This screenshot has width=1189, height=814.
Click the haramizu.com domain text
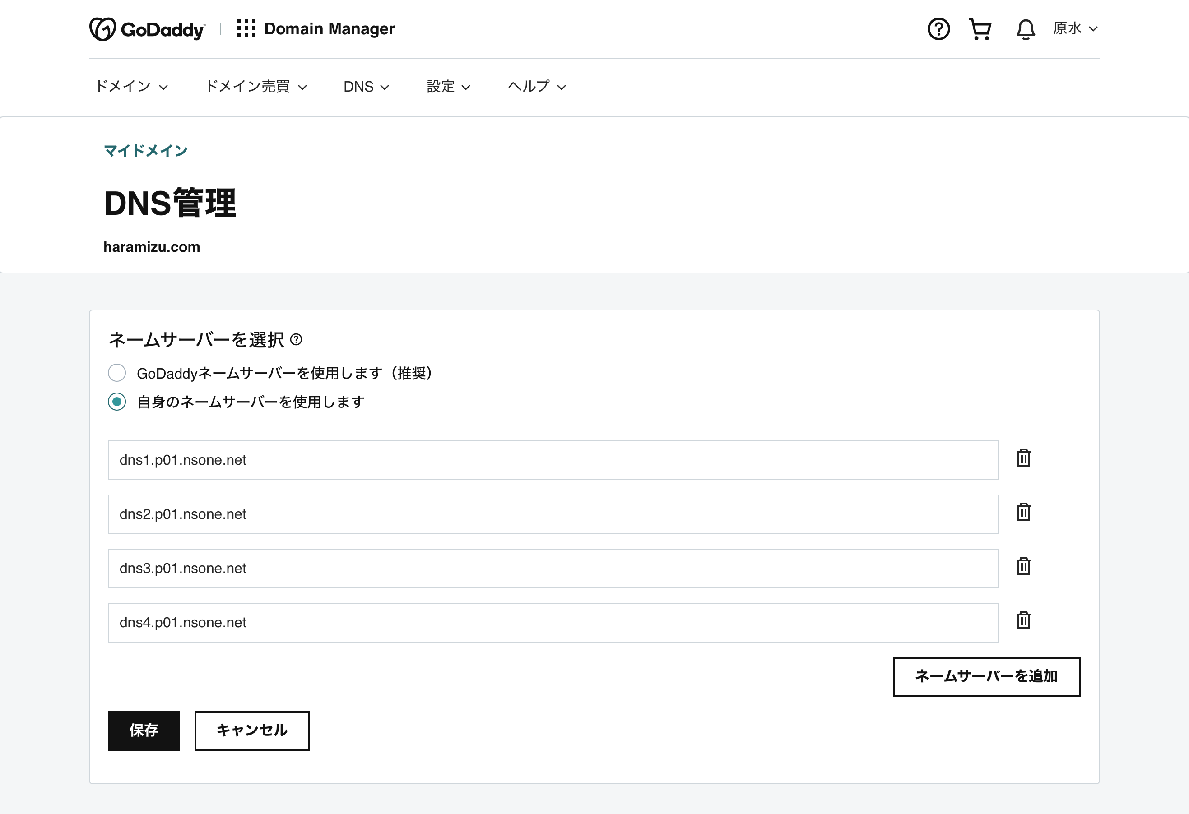coord(151,247)
